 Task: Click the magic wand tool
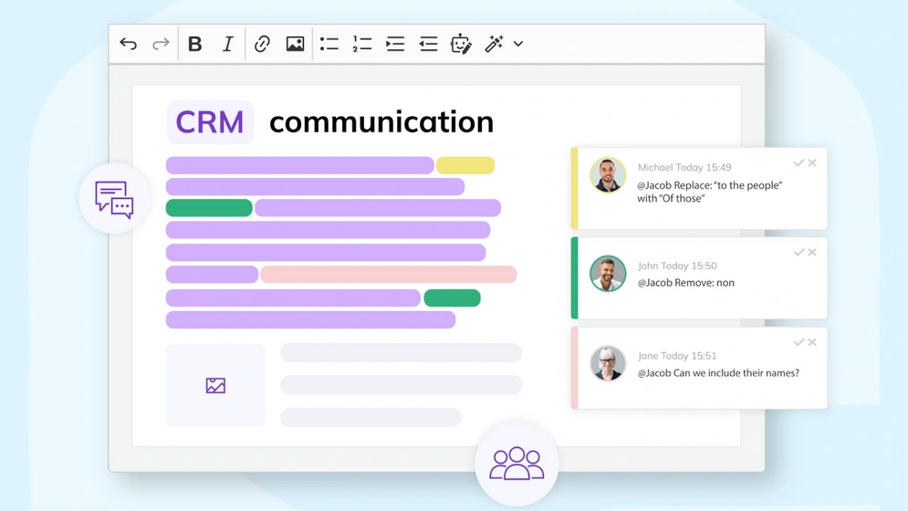pyautogui.click(x=494, y=44)
